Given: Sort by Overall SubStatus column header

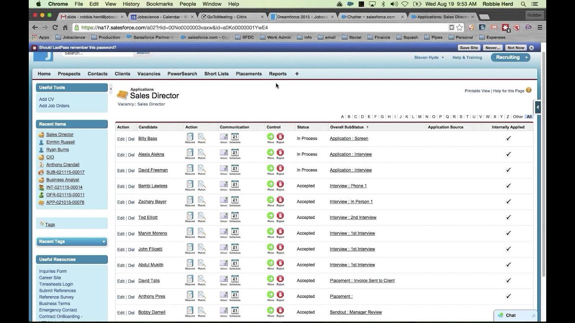Looking at the screenshot, I should tap(347, 127).
